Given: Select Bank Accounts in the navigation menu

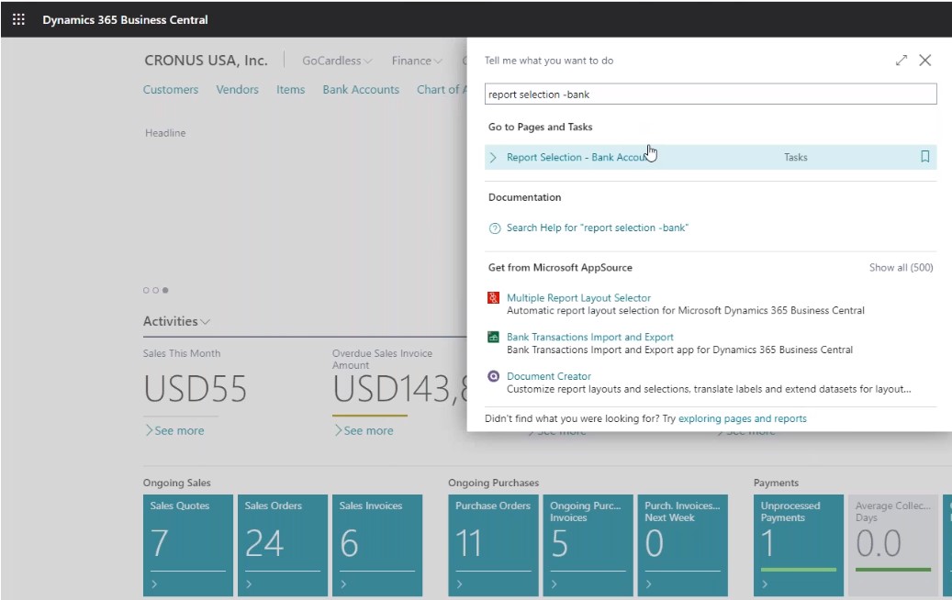Looking at the screenshot, I should [360, 89].
